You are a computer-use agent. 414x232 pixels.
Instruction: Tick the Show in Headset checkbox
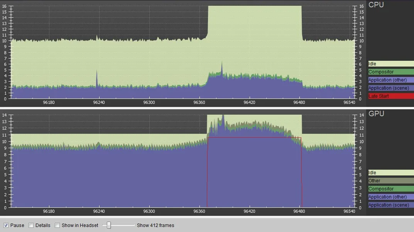tap(57, 225)
